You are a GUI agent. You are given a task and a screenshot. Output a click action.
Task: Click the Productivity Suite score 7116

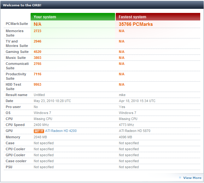(x=38, y=74)
